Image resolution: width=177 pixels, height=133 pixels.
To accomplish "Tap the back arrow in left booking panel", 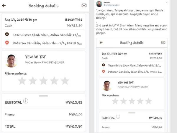I will click(4, 5).
